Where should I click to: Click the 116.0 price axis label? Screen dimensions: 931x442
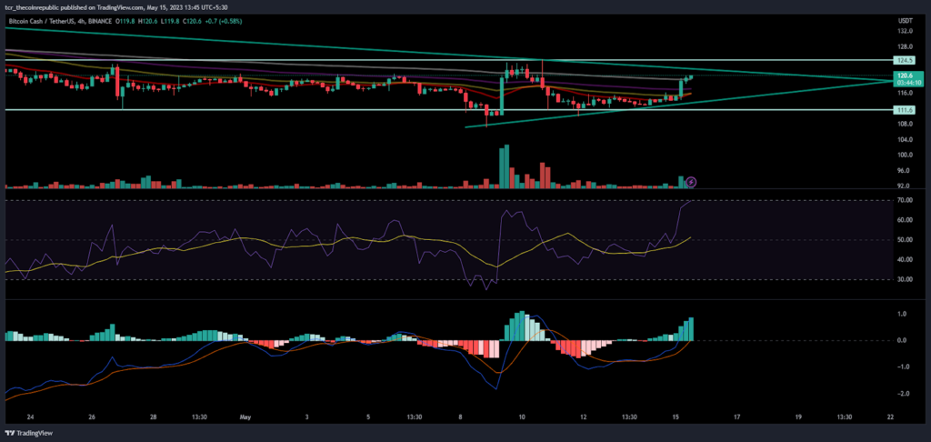[906, 93]
